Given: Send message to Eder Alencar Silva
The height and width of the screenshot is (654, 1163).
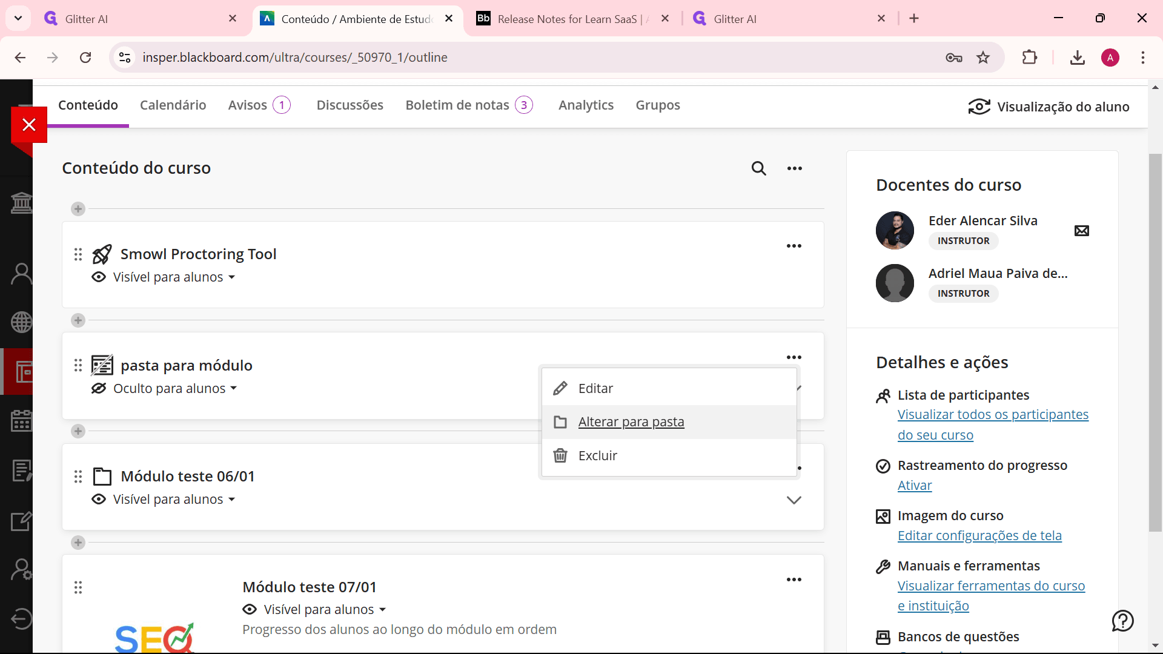Looking at the screenshot, I should tap(1081, 231).
